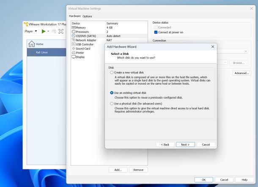Switch to the Options tab
Image resolution: width=258 pixels, height=187 pixels.
[x=88, y=16]
